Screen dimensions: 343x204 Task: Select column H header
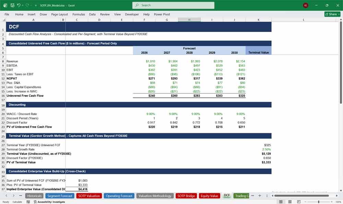click(189, 20)
